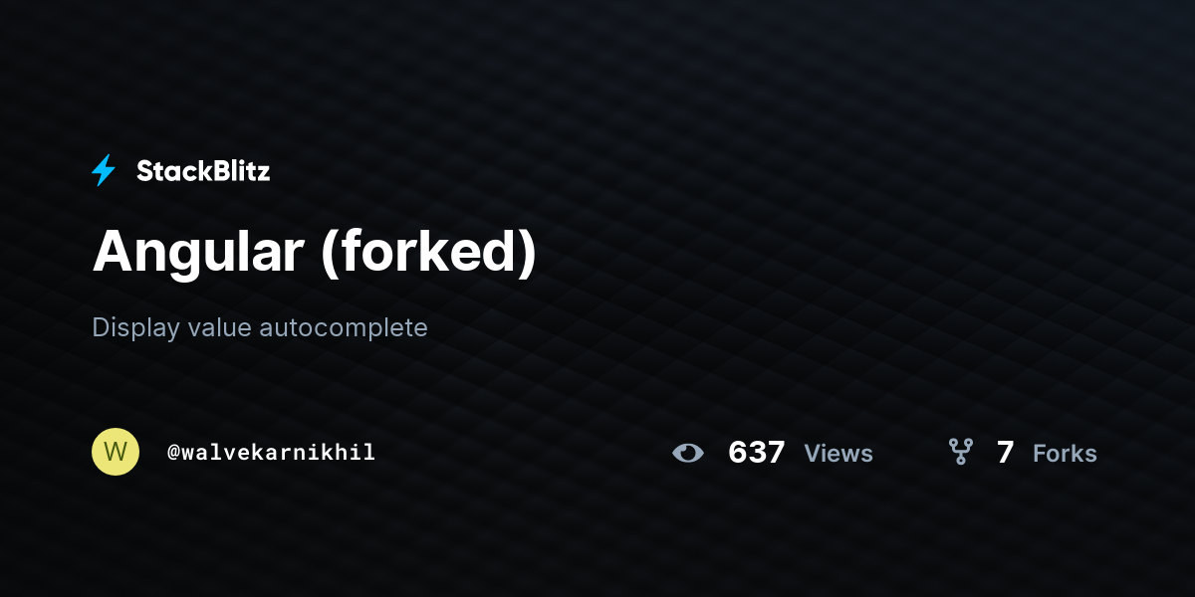Select the Display value autocomplete description
The height and width of the screenshot is (597, 1195).
coord(260,327)
